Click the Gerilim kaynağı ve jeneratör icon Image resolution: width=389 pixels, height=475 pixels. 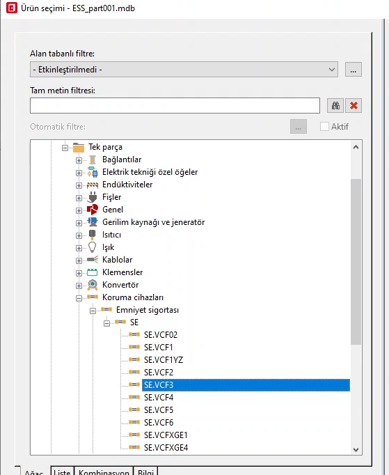click(x=93, y=222)
